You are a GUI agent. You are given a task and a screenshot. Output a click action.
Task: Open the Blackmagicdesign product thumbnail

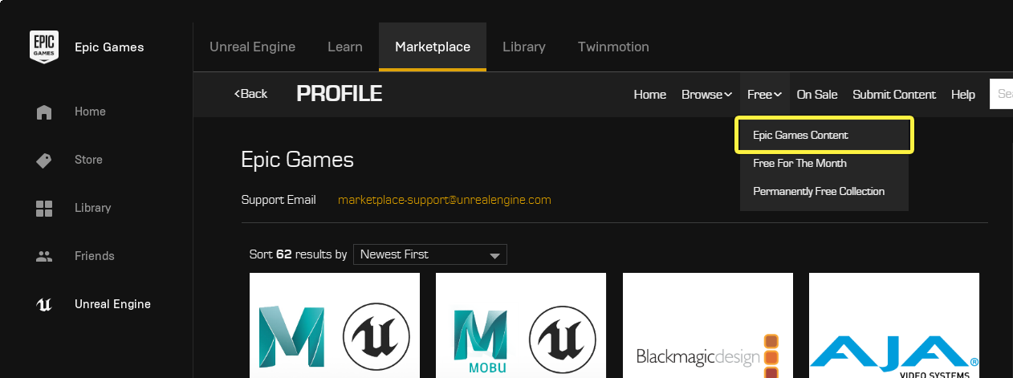pyautogui.click(x=708, y=326)
